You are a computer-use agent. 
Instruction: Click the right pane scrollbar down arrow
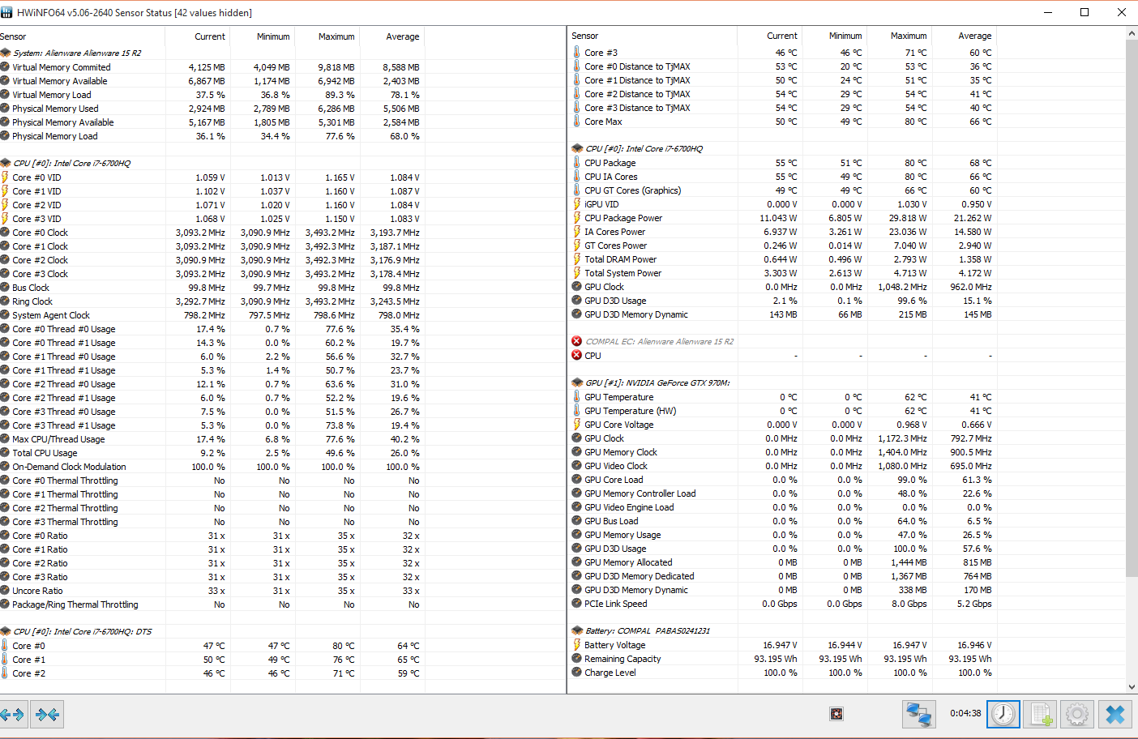pyautogui.click(x=1132, y=687)
